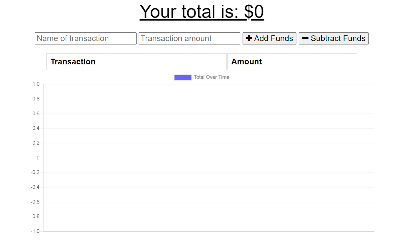Select the 'Name of transaction' input field
The width and height of the screenshot is (396, 244).
pyautogui.click(x=85, y=38)
